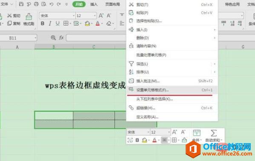Click the 剪切 scissors button in ribbon
Image resolution: width=255 pixels, height=161 pixels.
pyautogui.click(x=14, y=16)
